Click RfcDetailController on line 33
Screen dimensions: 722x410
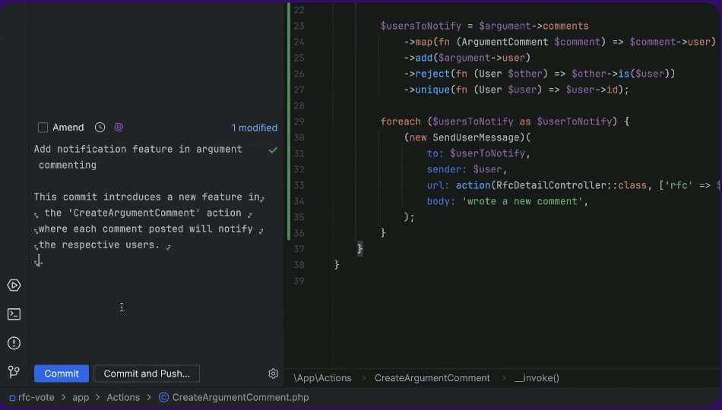[550, 185]
